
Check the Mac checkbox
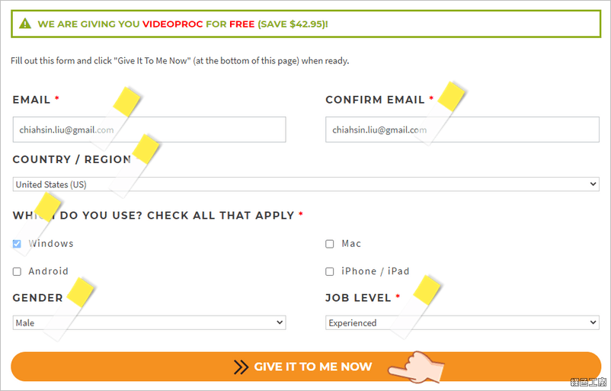point(330,244)
